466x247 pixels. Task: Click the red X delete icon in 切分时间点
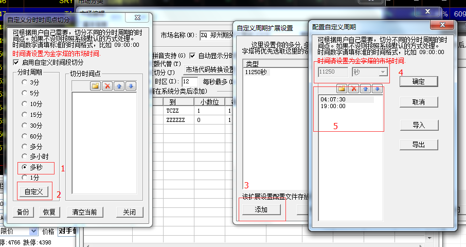tap(107, 86)
